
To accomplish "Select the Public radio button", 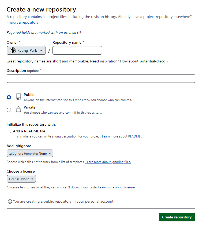I will 9,97.
